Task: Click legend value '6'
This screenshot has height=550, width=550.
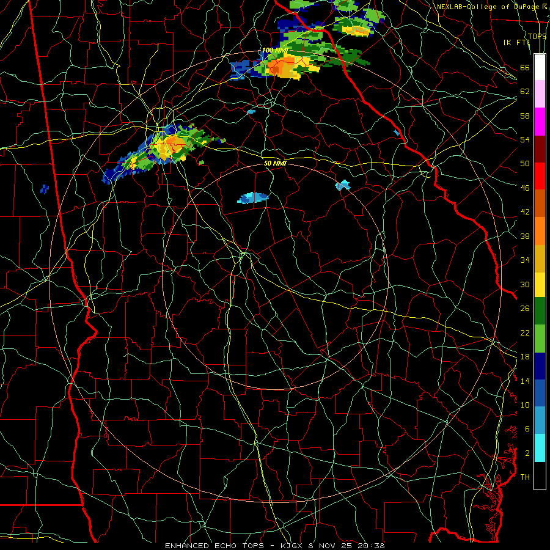Action: coord(527,428)
